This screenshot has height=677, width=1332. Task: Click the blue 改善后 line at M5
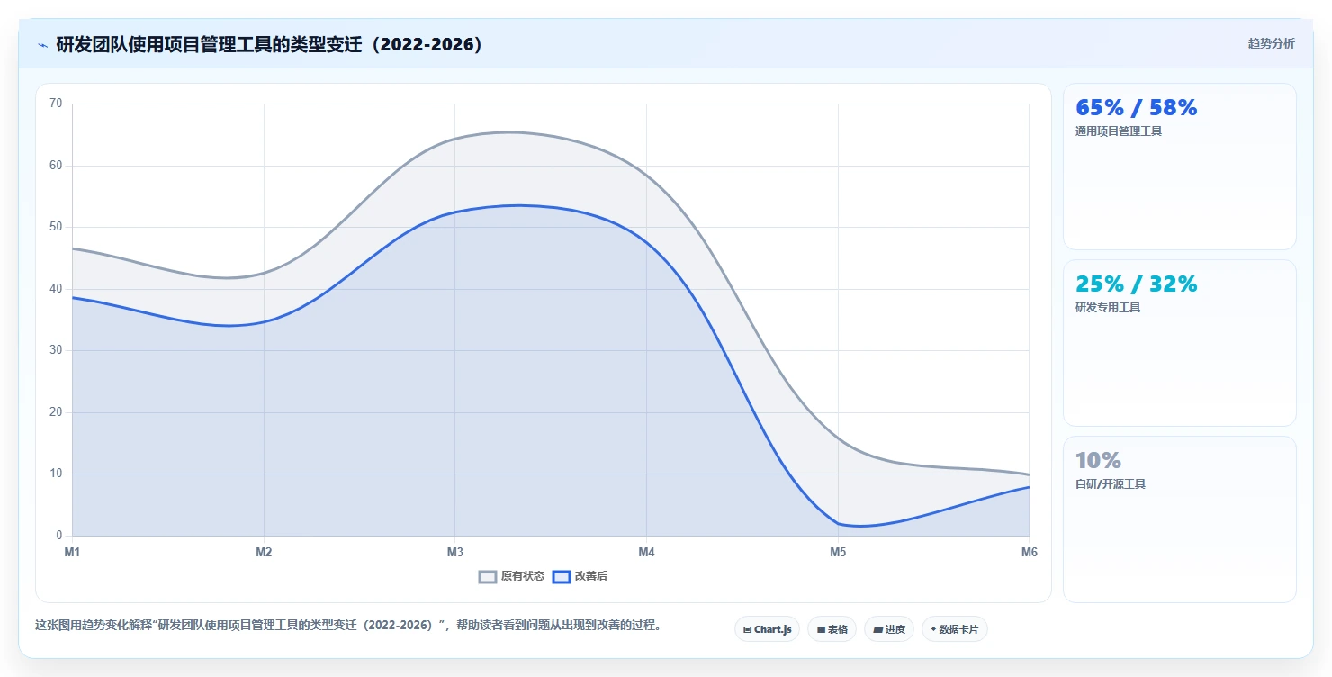point(838,523)
